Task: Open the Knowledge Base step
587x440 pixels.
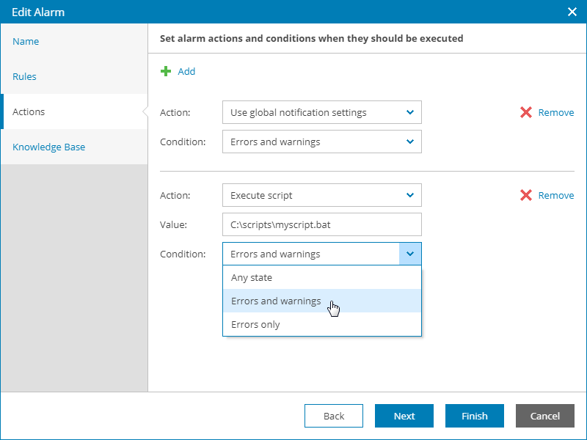Action: pos(49,147)
